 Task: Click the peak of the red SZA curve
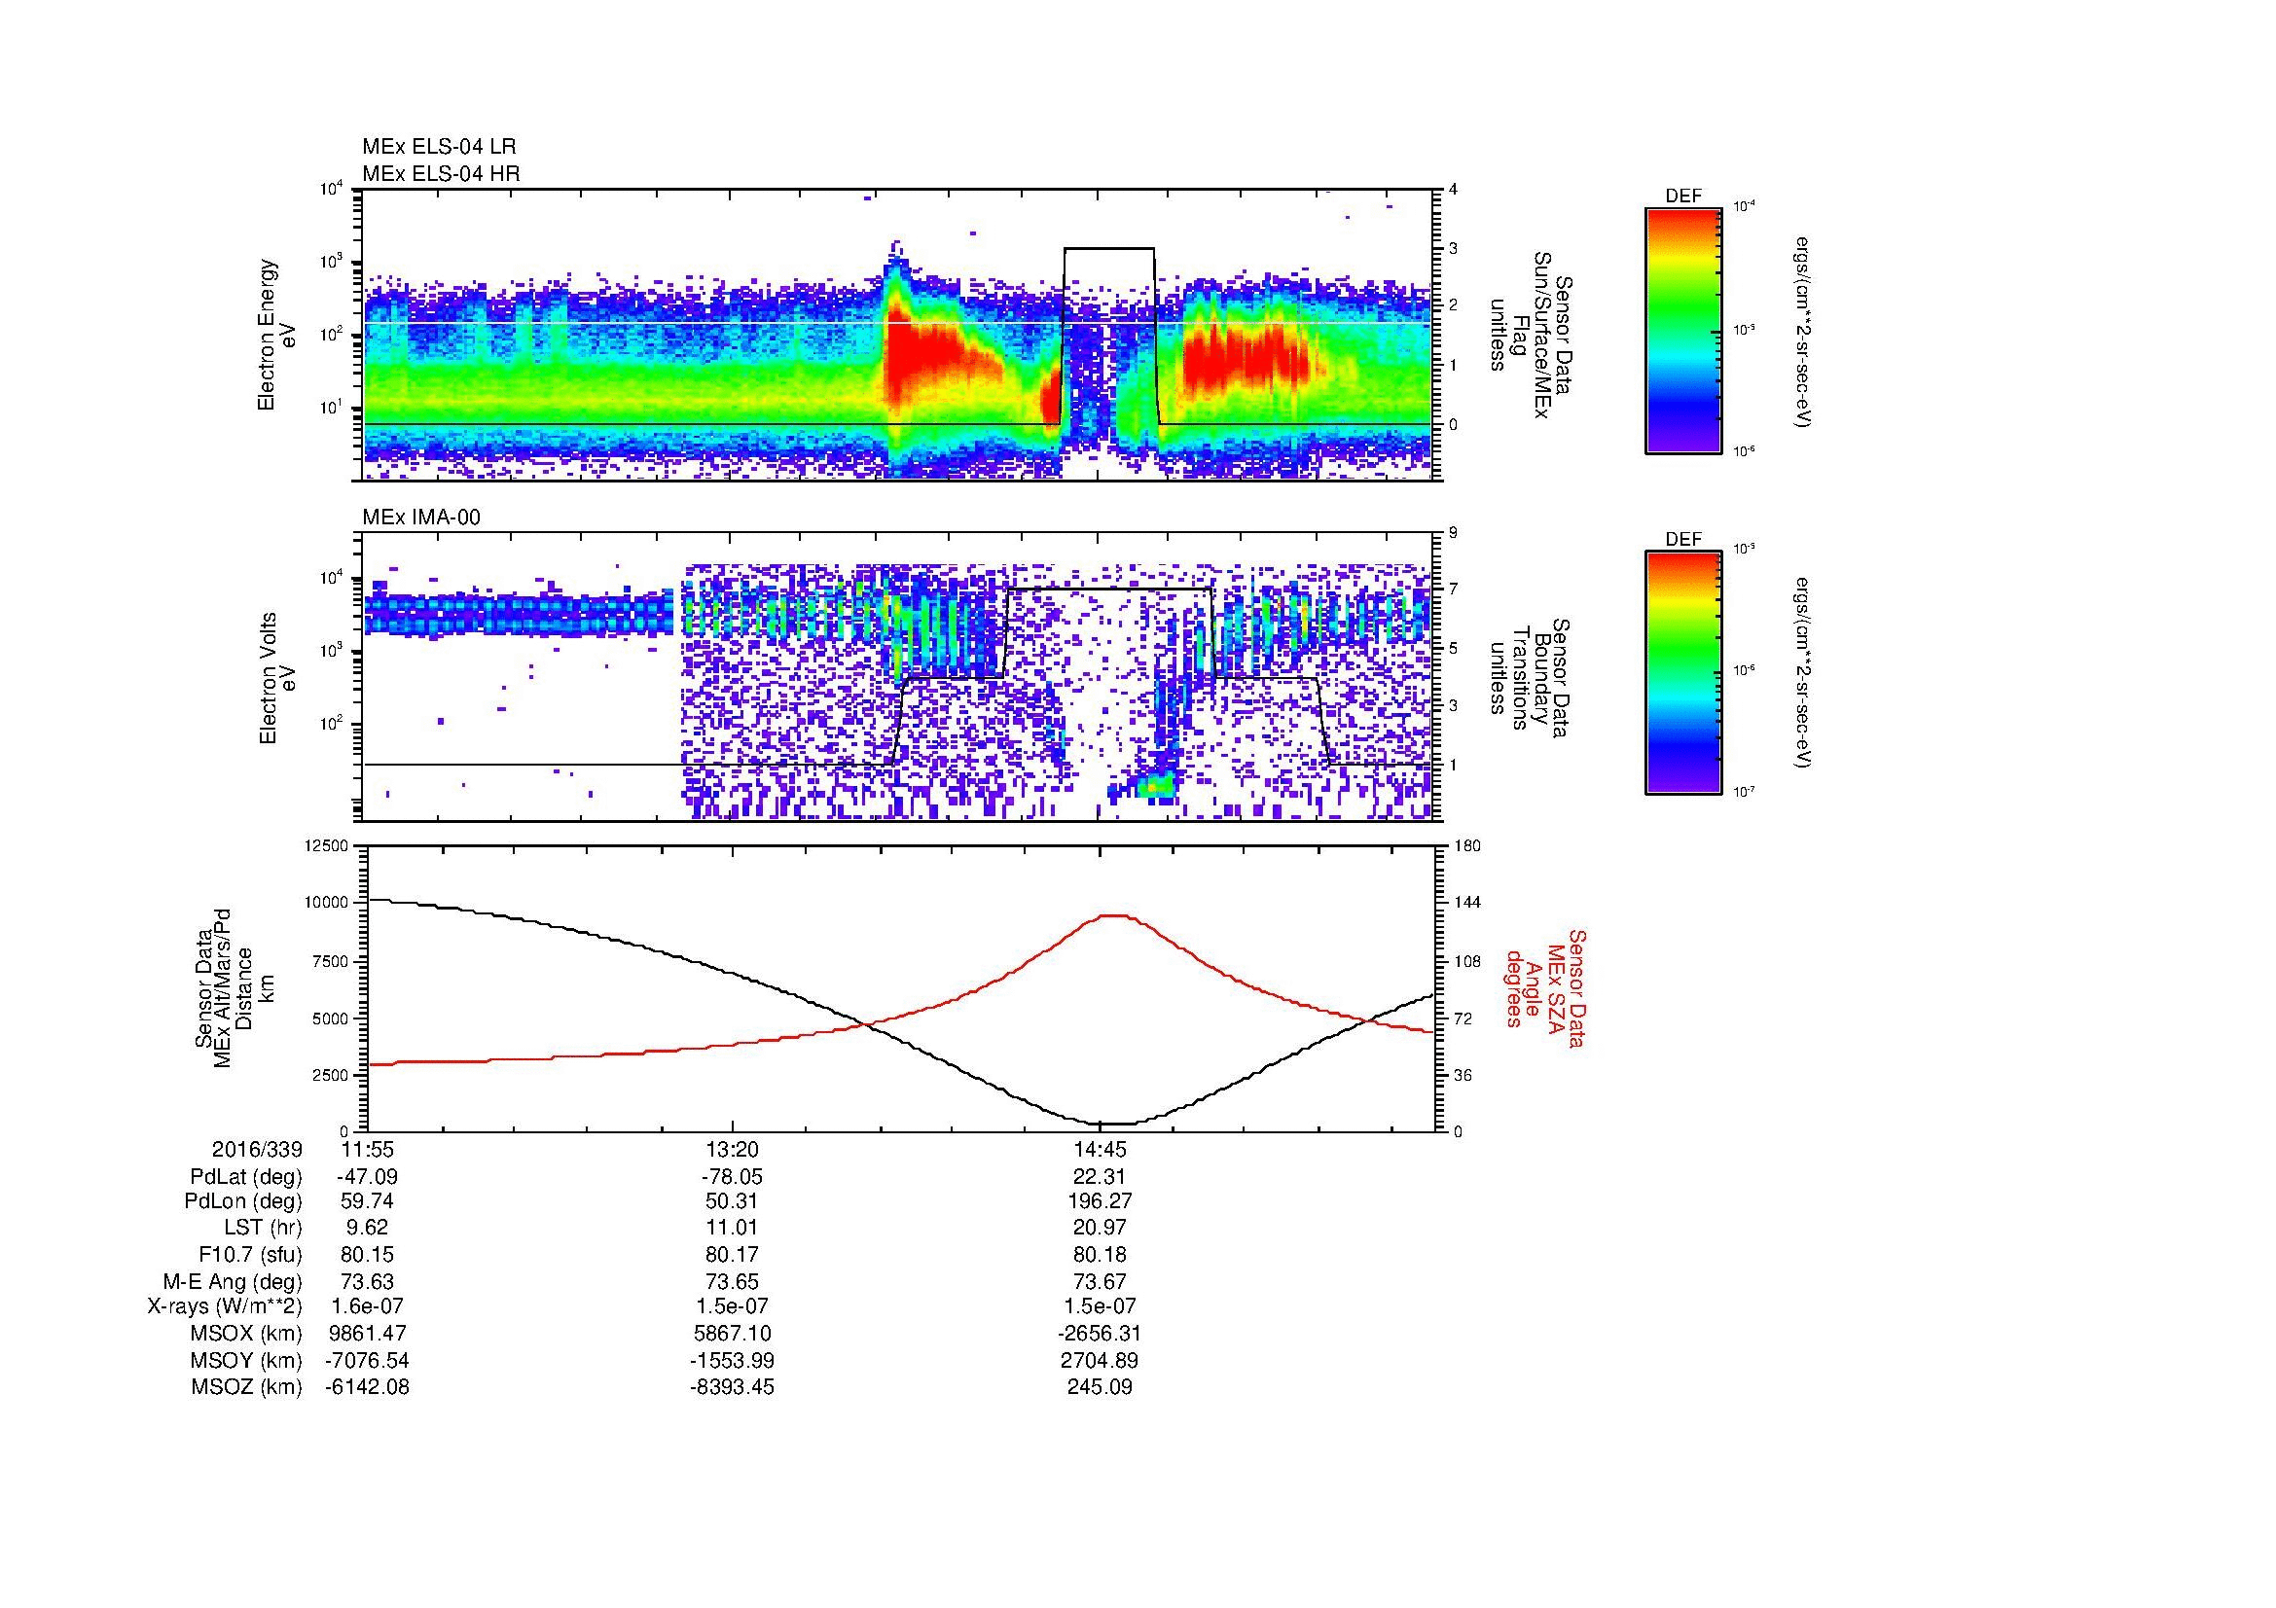(1115, 915)
